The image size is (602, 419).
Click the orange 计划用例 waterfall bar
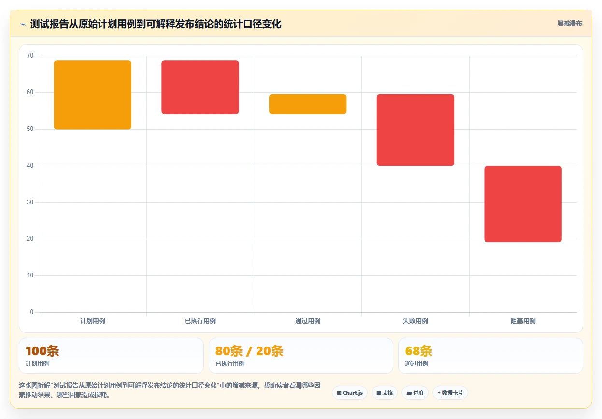(93, 95)
